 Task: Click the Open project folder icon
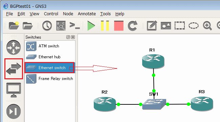pyautogui.click(x=28, y=25)
